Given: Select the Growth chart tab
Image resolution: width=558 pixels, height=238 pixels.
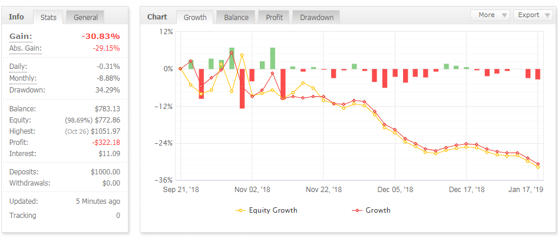Looking at the screenshot, I should (x=195, y=18).
